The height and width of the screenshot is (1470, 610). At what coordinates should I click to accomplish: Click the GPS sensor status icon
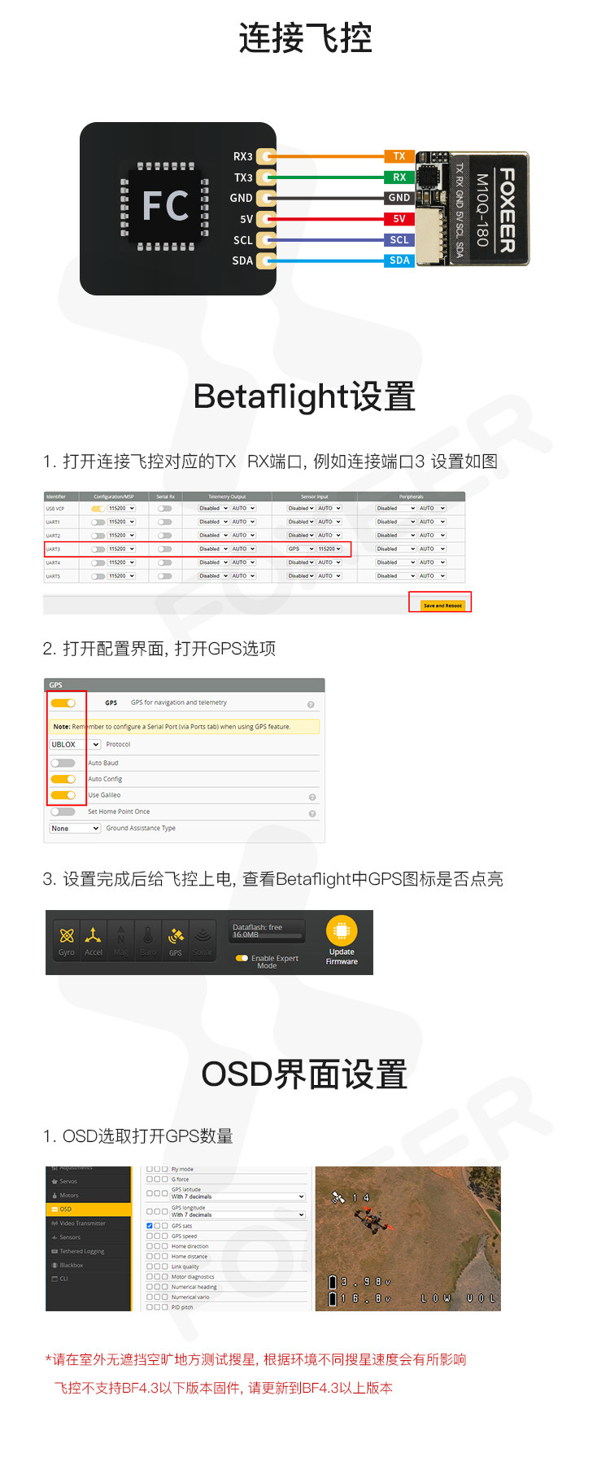point(176,940)
